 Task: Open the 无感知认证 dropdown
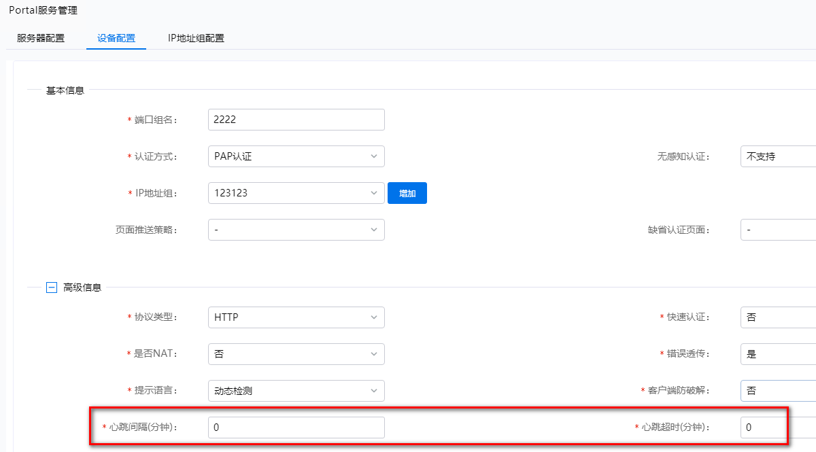(x=779, y=156)
